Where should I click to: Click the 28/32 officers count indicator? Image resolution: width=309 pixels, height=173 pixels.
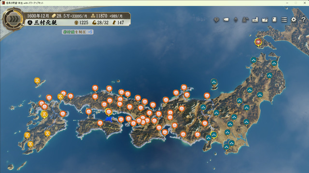point(100,23)
